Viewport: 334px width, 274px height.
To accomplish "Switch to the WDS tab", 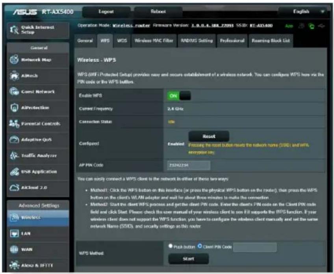I will pyautogui.click(x=122, y=41).
